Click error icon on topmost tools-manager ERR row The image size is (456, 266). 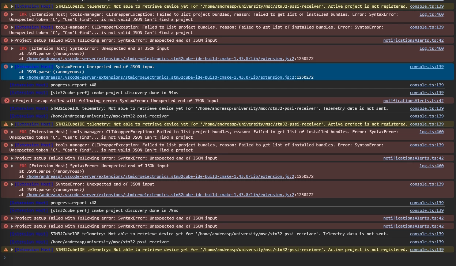(5, 14)
